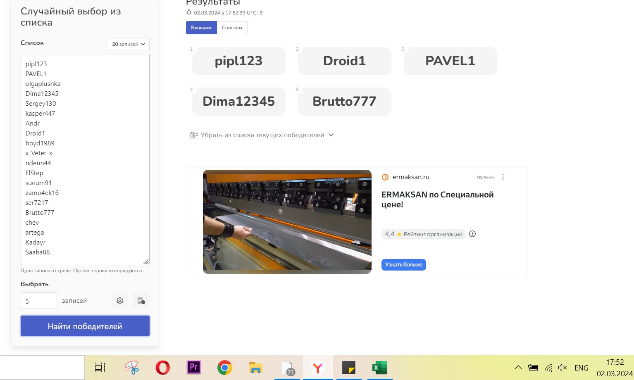Click 'artega' in the list box
634x380 pixels.
click(x=35, y=233)
